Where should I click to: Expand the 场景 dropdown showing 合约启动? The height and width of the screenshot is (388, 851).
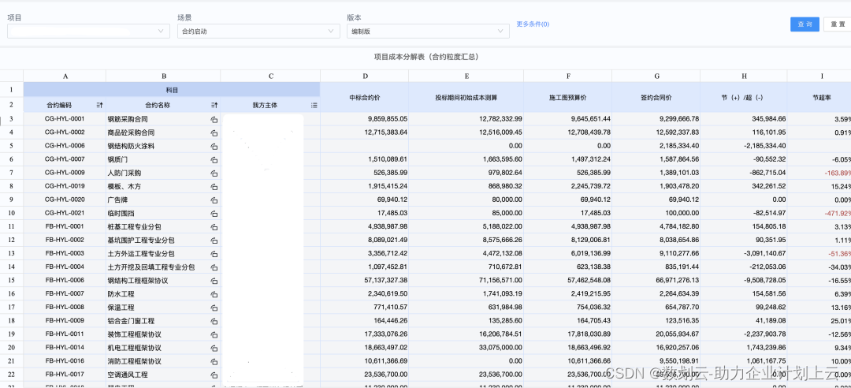click(259, 32)
